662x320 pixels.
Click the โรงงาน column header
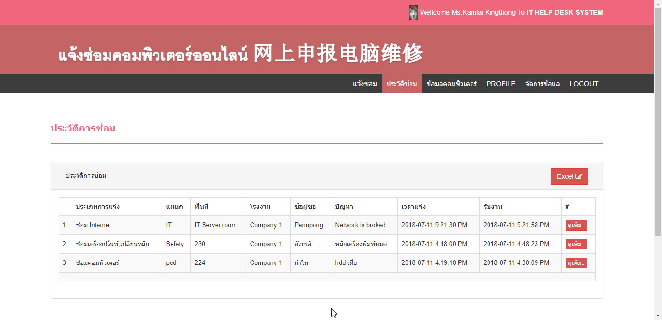268,206
